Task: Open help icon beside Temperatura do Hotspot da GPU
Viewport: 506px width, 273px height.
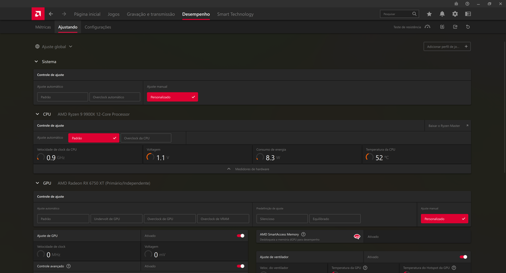Action: (x=454, y=267)
